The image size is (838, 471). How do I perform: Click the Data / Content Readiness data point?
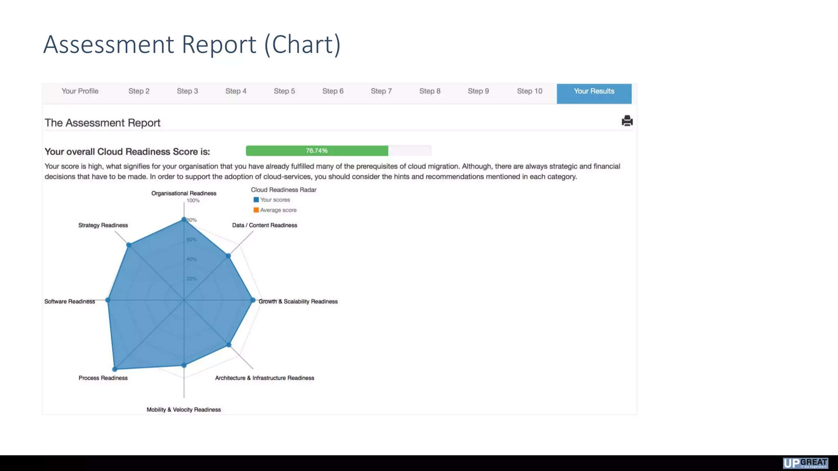[228, 256]
